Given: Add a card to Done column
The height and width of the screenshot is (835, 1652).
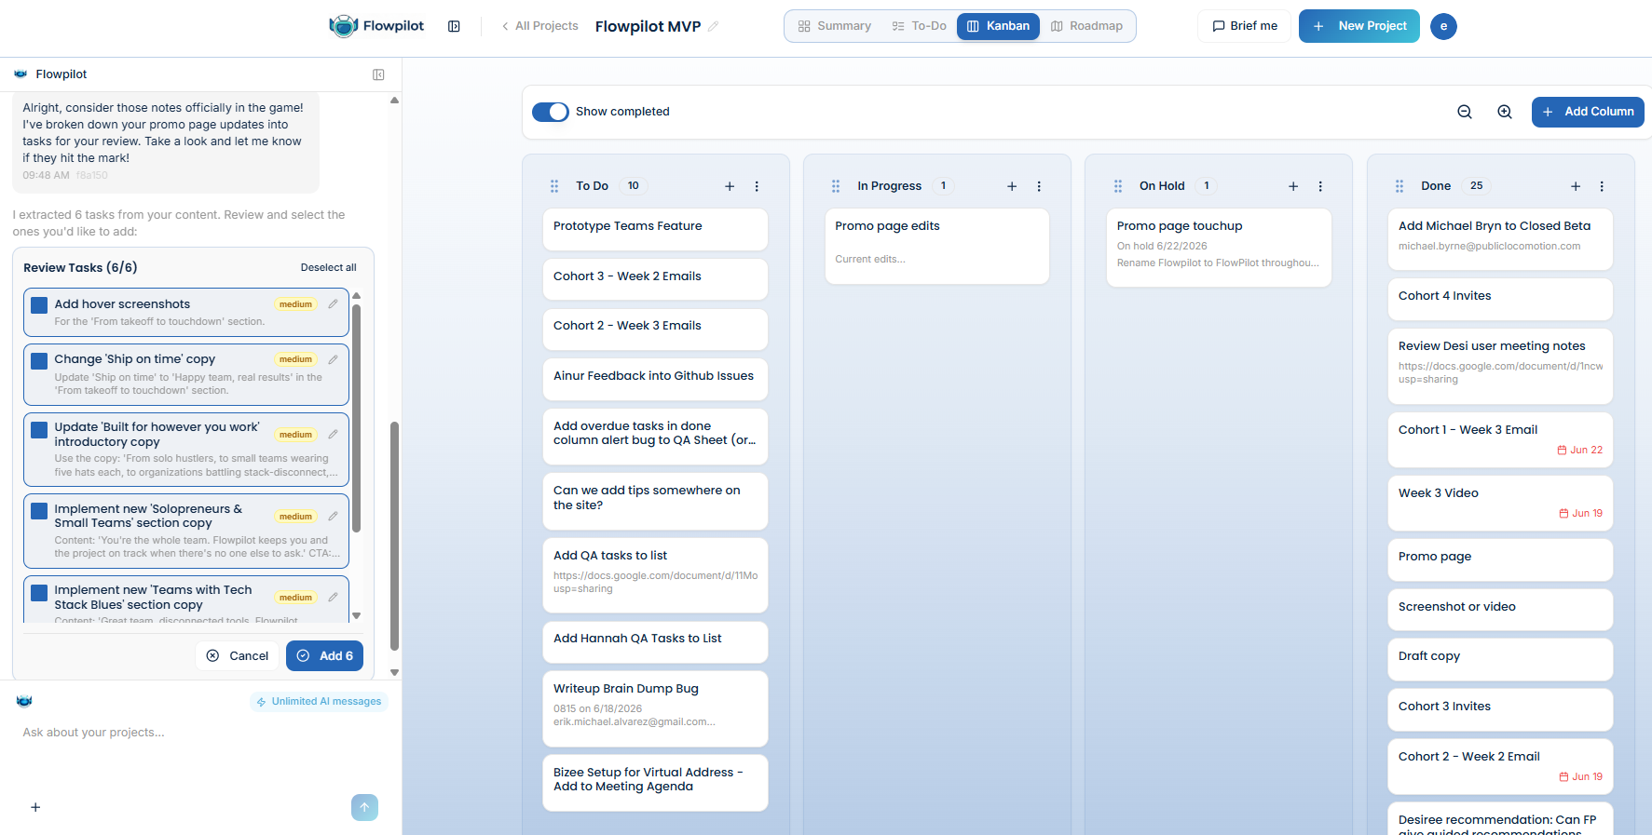Looking at the screenshot, I should point(1576,186).
